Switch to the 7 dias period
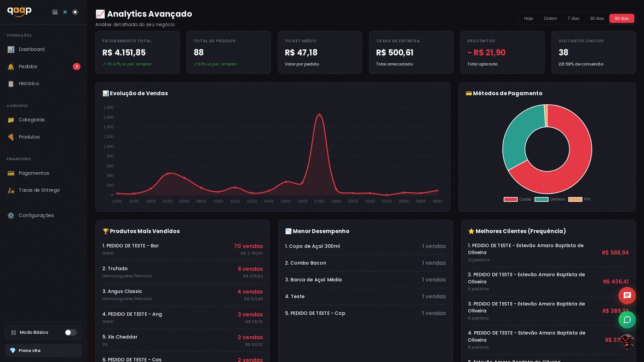 pyautogui.click(x=573, y=18)
